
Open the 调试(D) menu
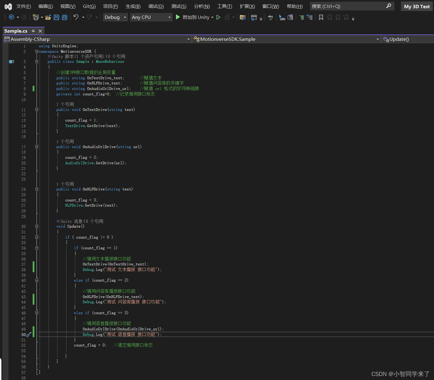tap(156, 6)
